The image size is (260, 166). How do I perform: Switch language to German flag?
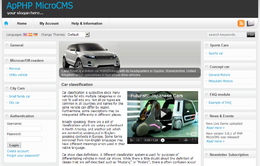tap(36, 34)
